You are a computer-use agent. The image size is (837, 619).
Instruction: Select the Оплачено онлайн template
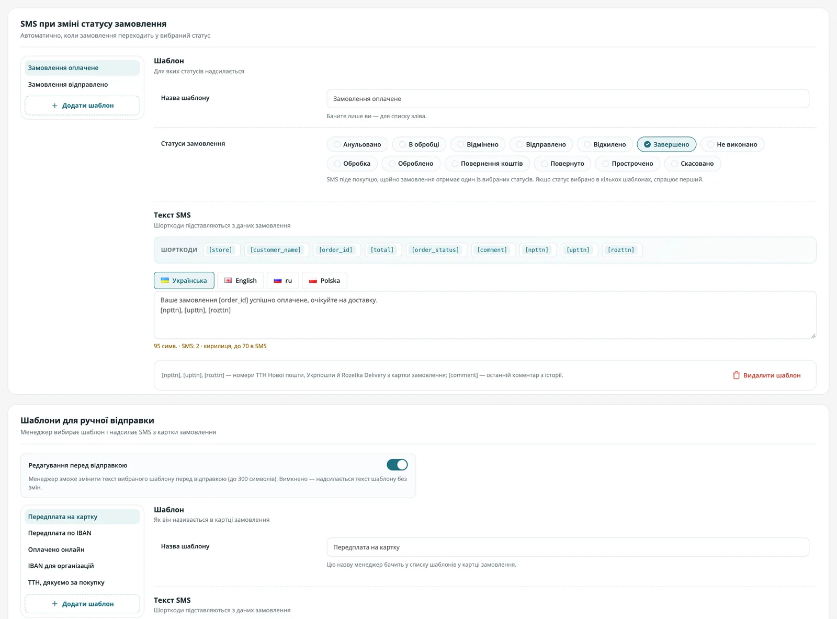(x=82, y=549)
